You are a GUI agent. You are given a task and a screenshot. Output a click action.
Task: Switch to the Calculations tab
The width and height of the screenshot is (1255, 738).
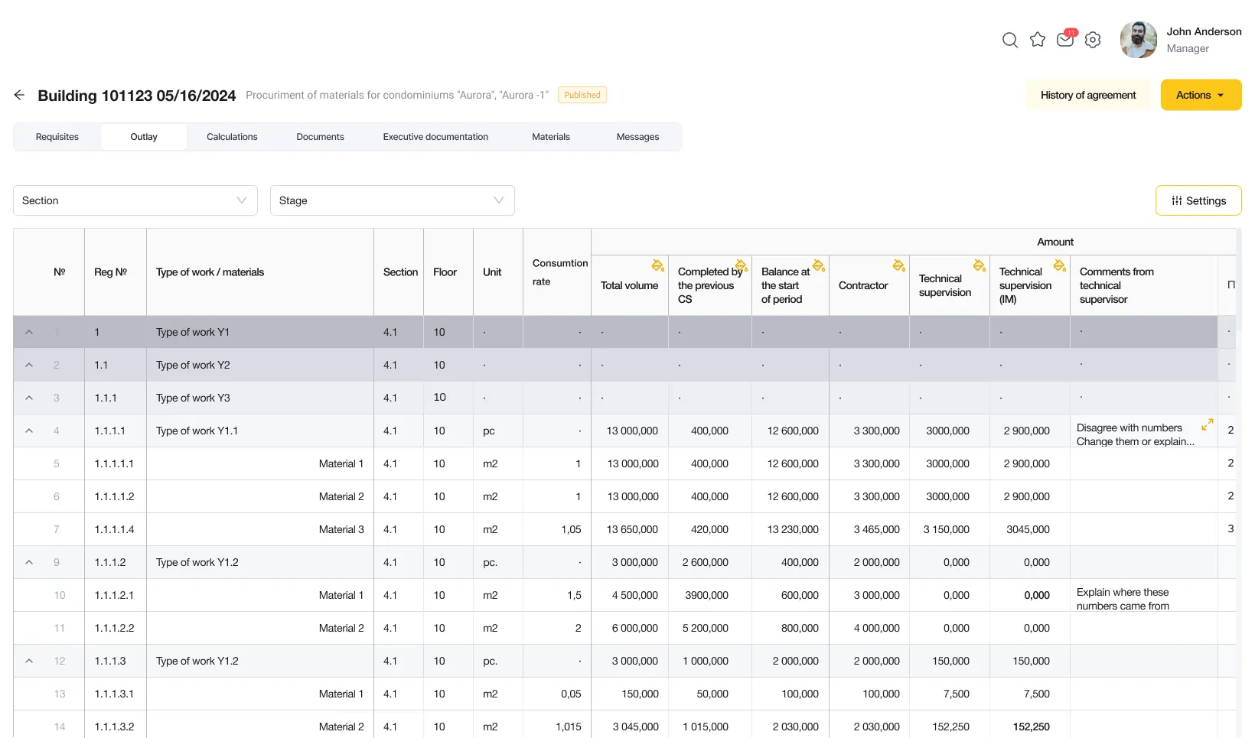pos(232,137)
